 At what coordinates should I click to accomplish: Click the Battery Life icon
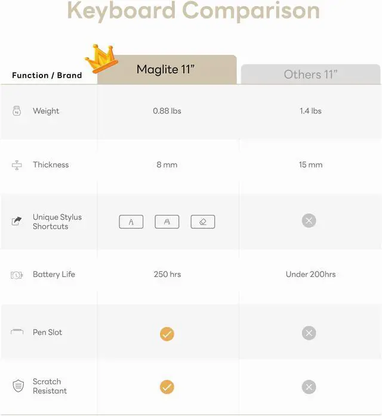coord(17,275)
